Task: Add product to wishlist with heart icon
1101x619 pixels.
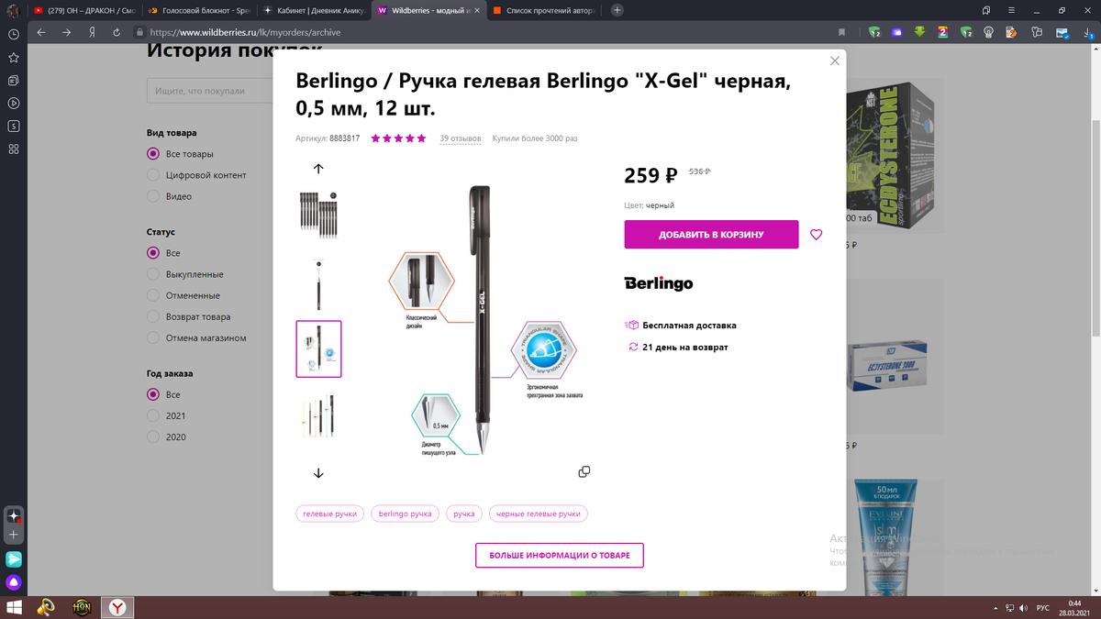Action: pyautogui.click(x=817, y=235)
